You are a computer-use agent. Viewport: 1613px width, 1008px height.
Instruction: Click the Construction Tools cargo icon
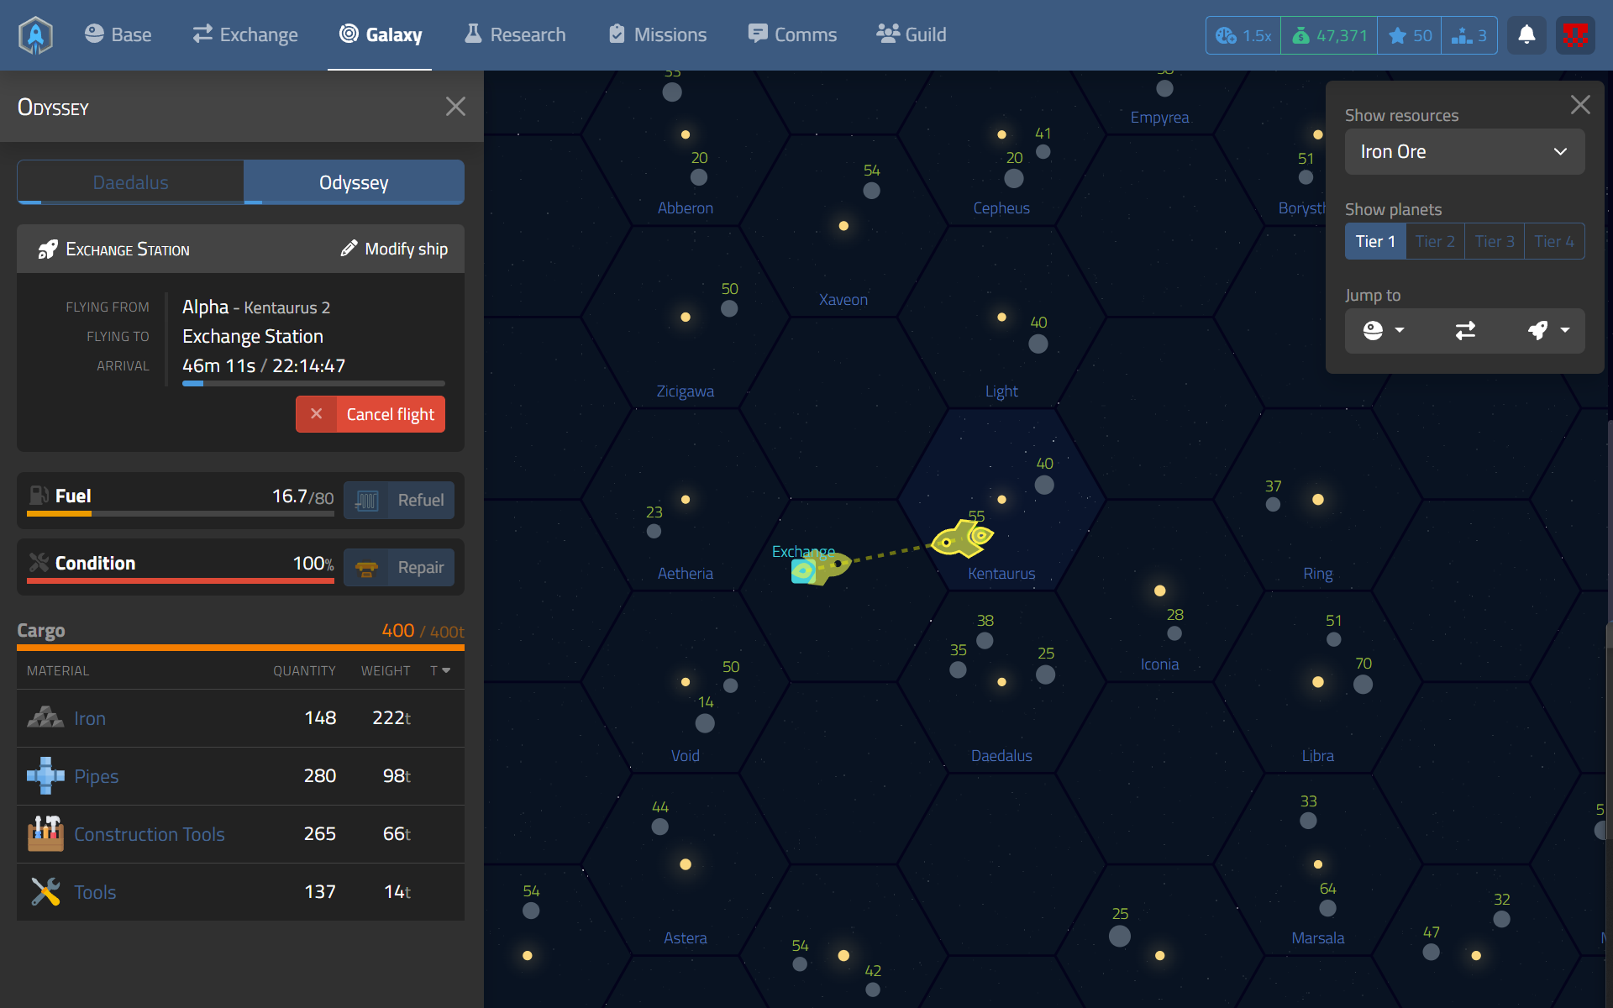click(45, 834)
